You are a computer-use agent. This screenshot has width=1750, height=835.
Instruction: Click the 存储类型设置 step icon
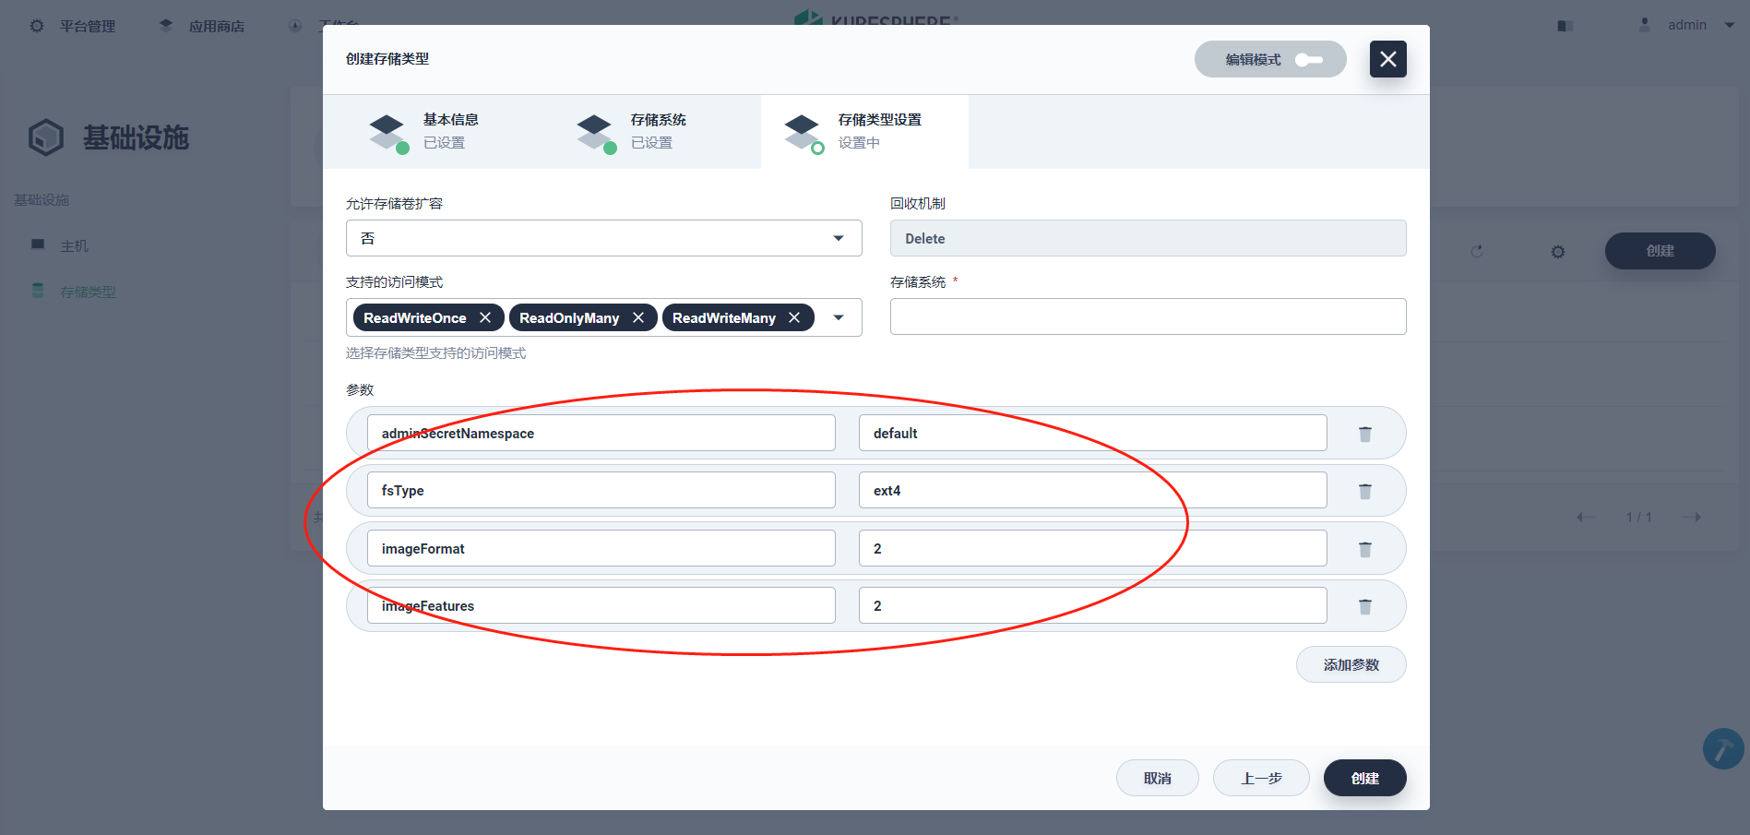[804, 133]
